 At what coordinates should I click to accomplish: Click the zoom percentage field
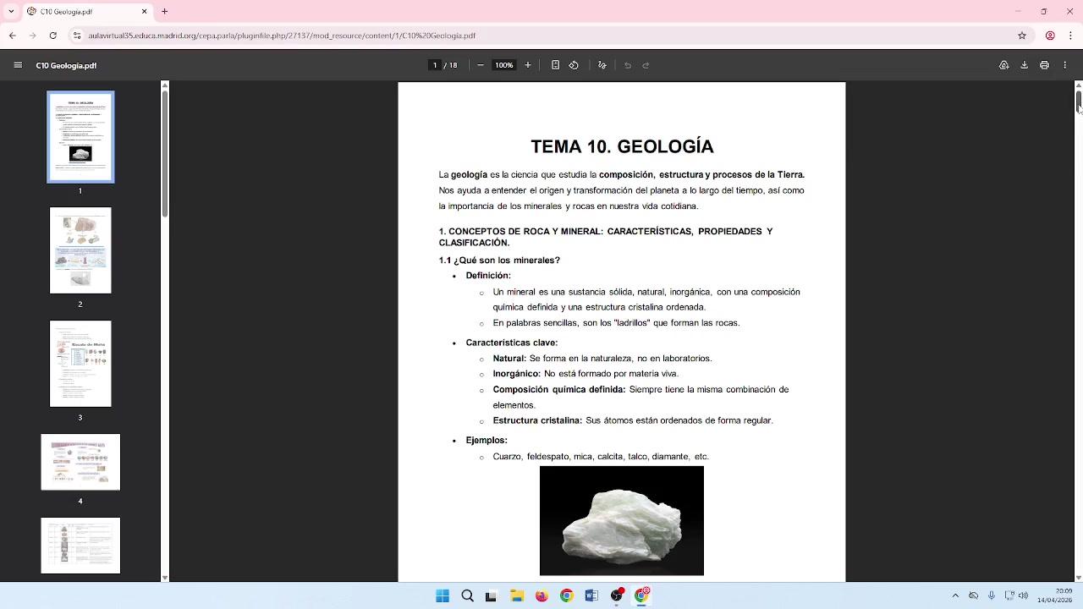504,65
